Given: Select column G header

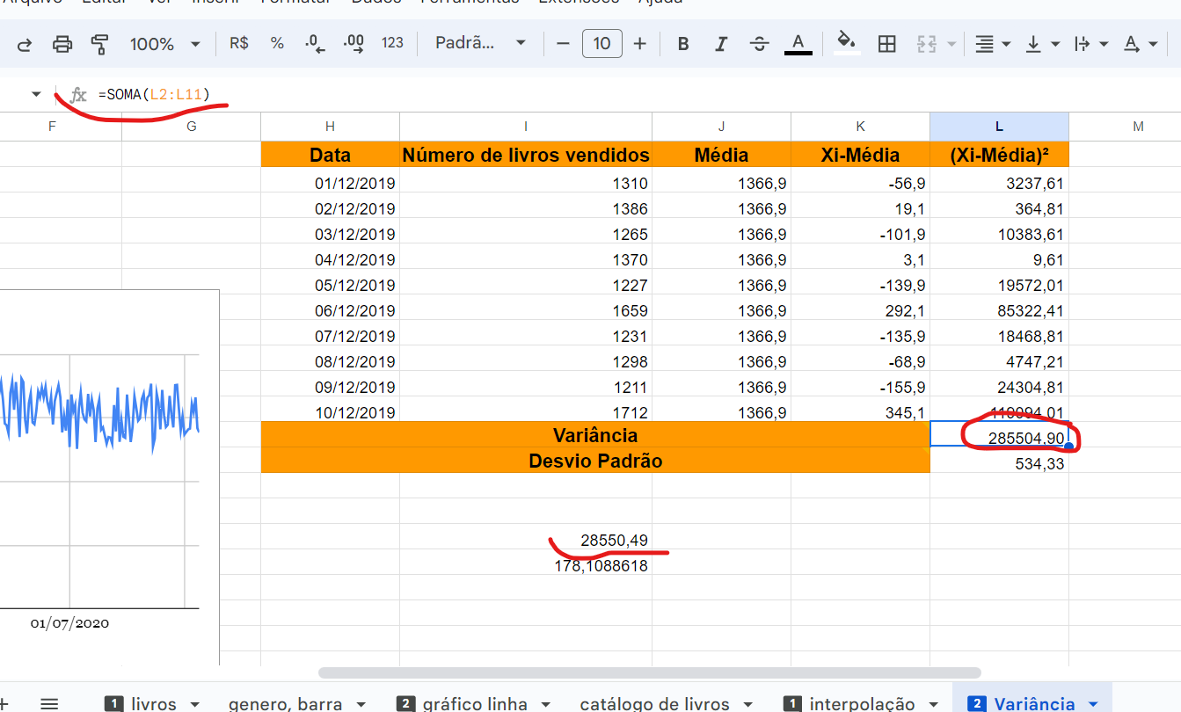Looking at the screenshot, I should click(x=192, y=127).
